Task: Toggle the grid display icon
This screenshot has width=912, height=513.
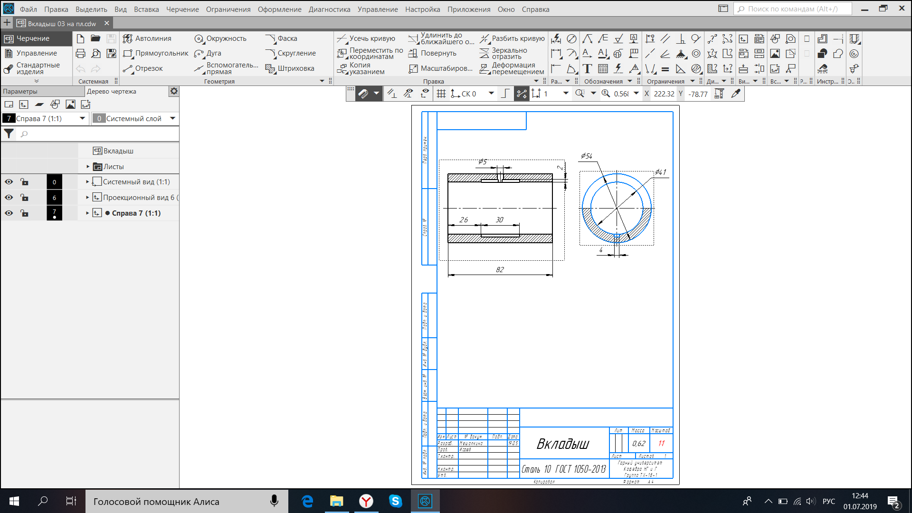Action: (441, 94)
